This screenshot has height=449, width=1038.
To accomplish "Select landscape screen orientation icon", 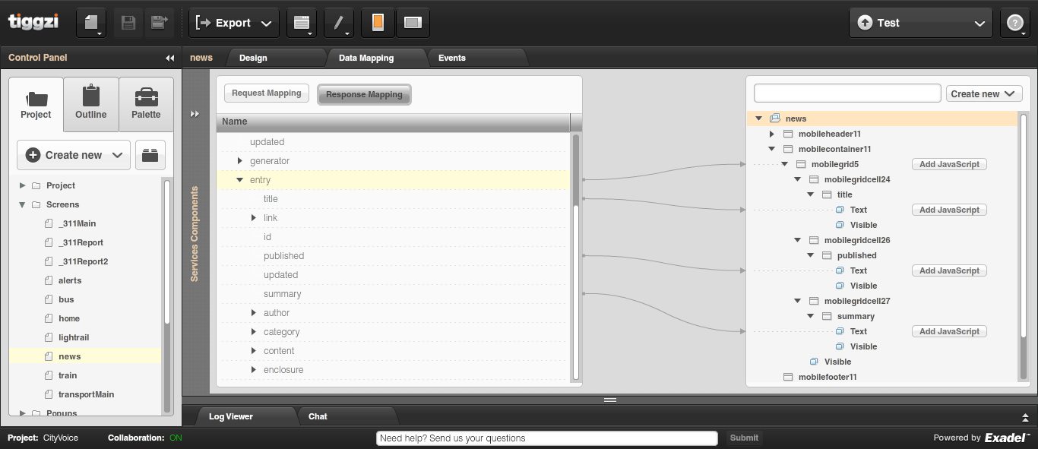I will [413, 23].
